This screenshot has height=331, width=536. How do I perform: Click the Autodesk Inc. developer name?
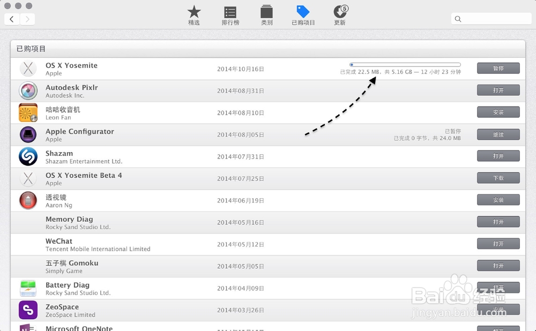(65, 96)
